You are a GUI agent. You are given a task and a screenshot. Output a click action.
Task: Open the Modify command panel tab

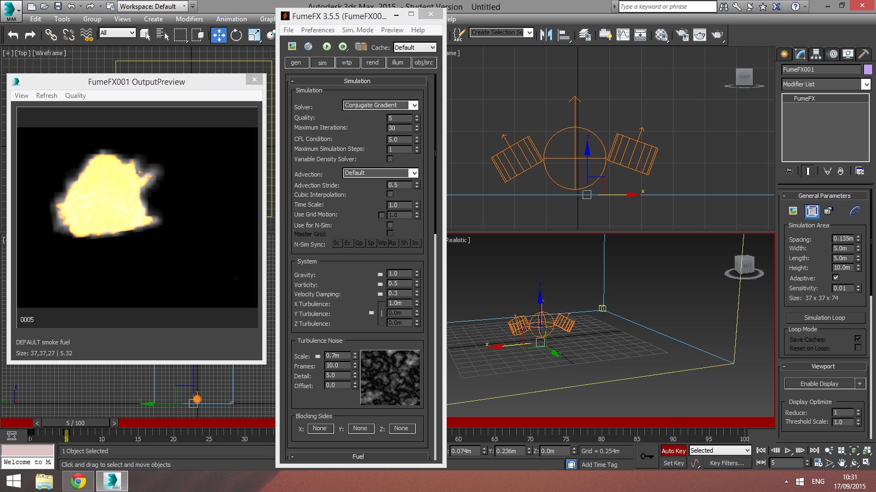pos(800,54)
